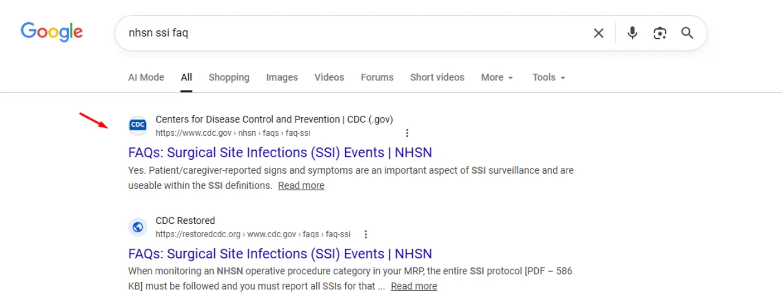Click the https://www.cdc.gov › nhsn › faqs URL

pyautogui.click(x=233, y=133)
